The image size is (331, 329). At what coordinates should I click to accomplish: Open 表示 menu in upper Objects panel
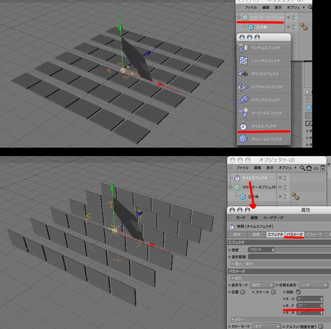278,7
